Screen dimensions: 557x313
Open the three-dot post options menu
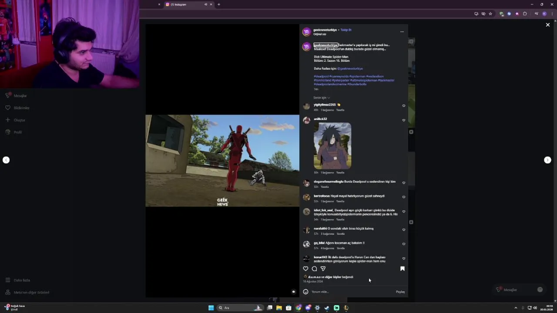[x=402, y=32]
